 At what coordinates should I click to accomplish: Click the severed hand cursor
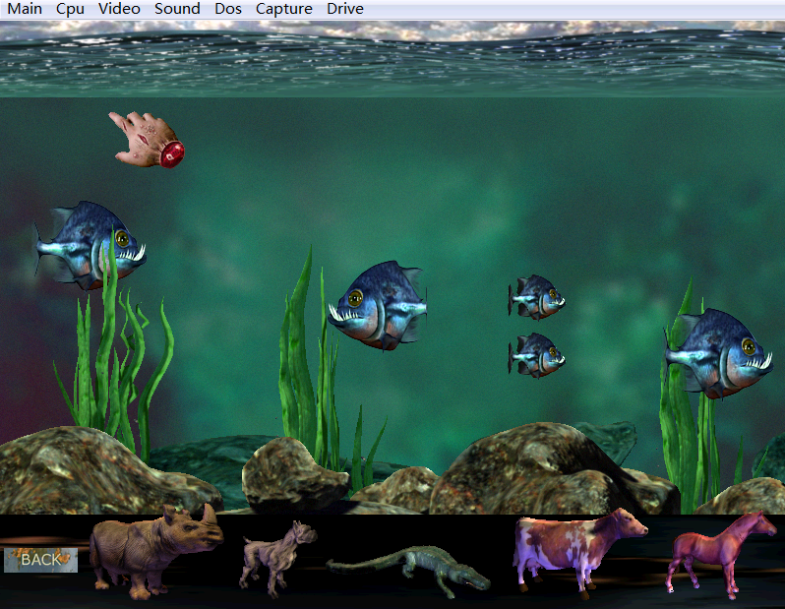pyautogui.click(x=147, y=140)
